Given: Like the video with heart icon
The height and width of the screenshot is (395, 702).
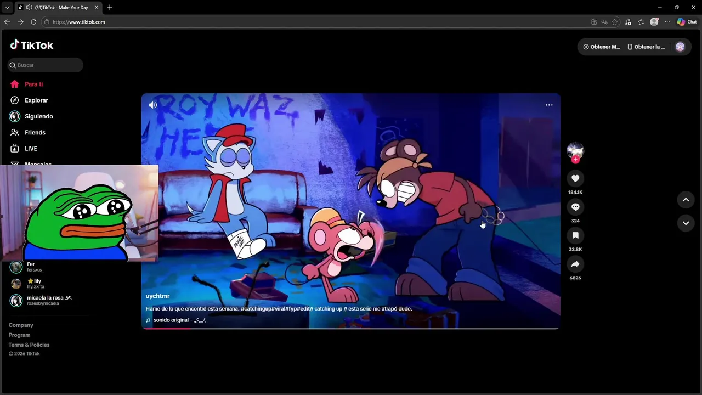Looking at the screenshot, I should tap(575, 178).
